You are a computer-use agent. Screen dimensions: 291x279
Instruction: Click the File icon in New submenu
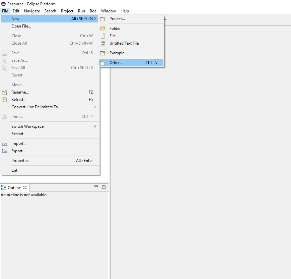click(x=103, y=36)
